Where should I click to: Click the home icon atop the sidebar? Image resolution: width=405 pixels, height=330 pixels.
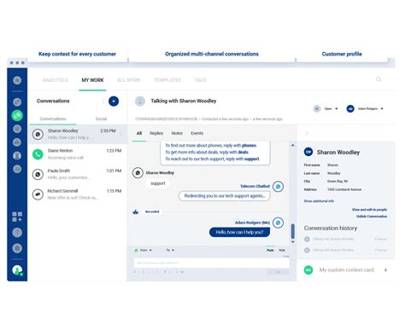[17, 80]
